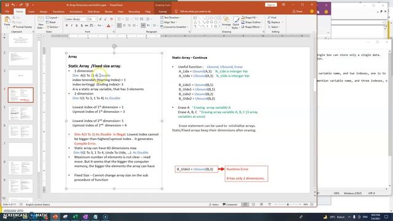
Task: Reset the slide layout
Action: click(x=51, y=22)
